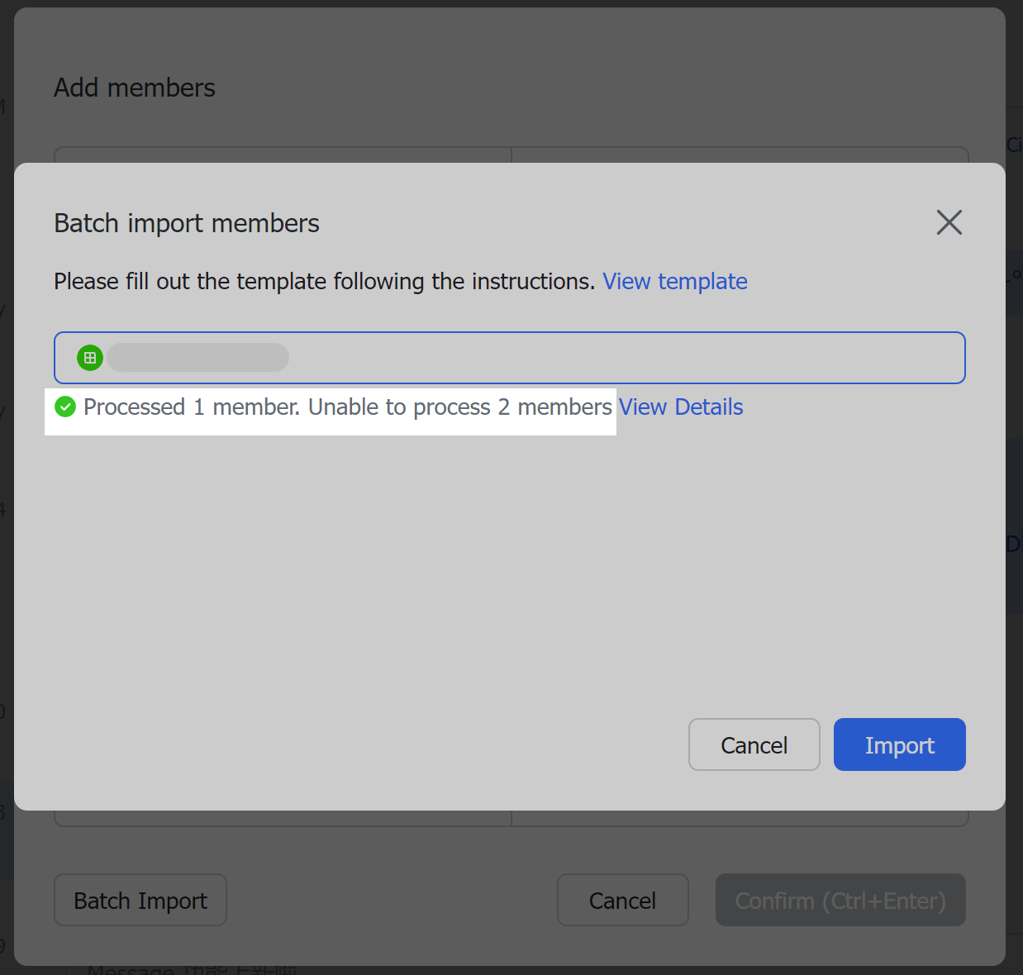Click the Add members heading
This screenshot has width=1023, height=975.
click(x=134, y=87)
